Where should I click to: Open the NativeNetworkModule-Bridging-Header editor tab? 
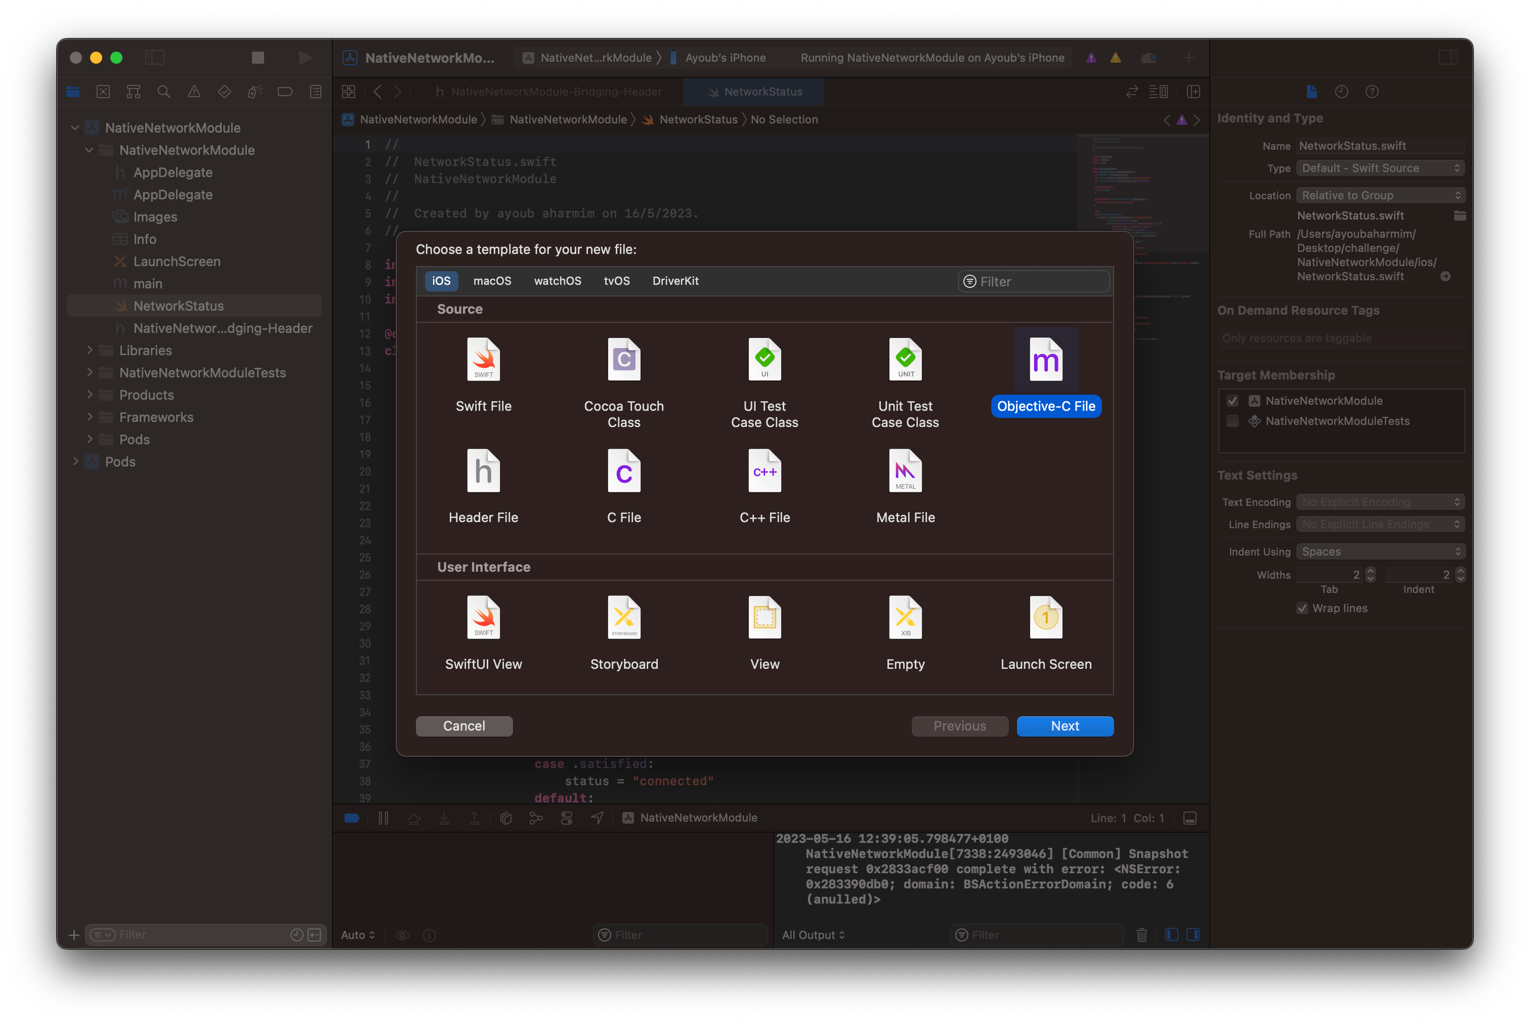click(548, 92)
